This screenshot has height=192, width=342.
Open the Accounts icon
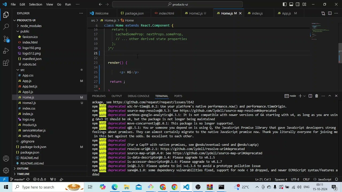(6, 159)
